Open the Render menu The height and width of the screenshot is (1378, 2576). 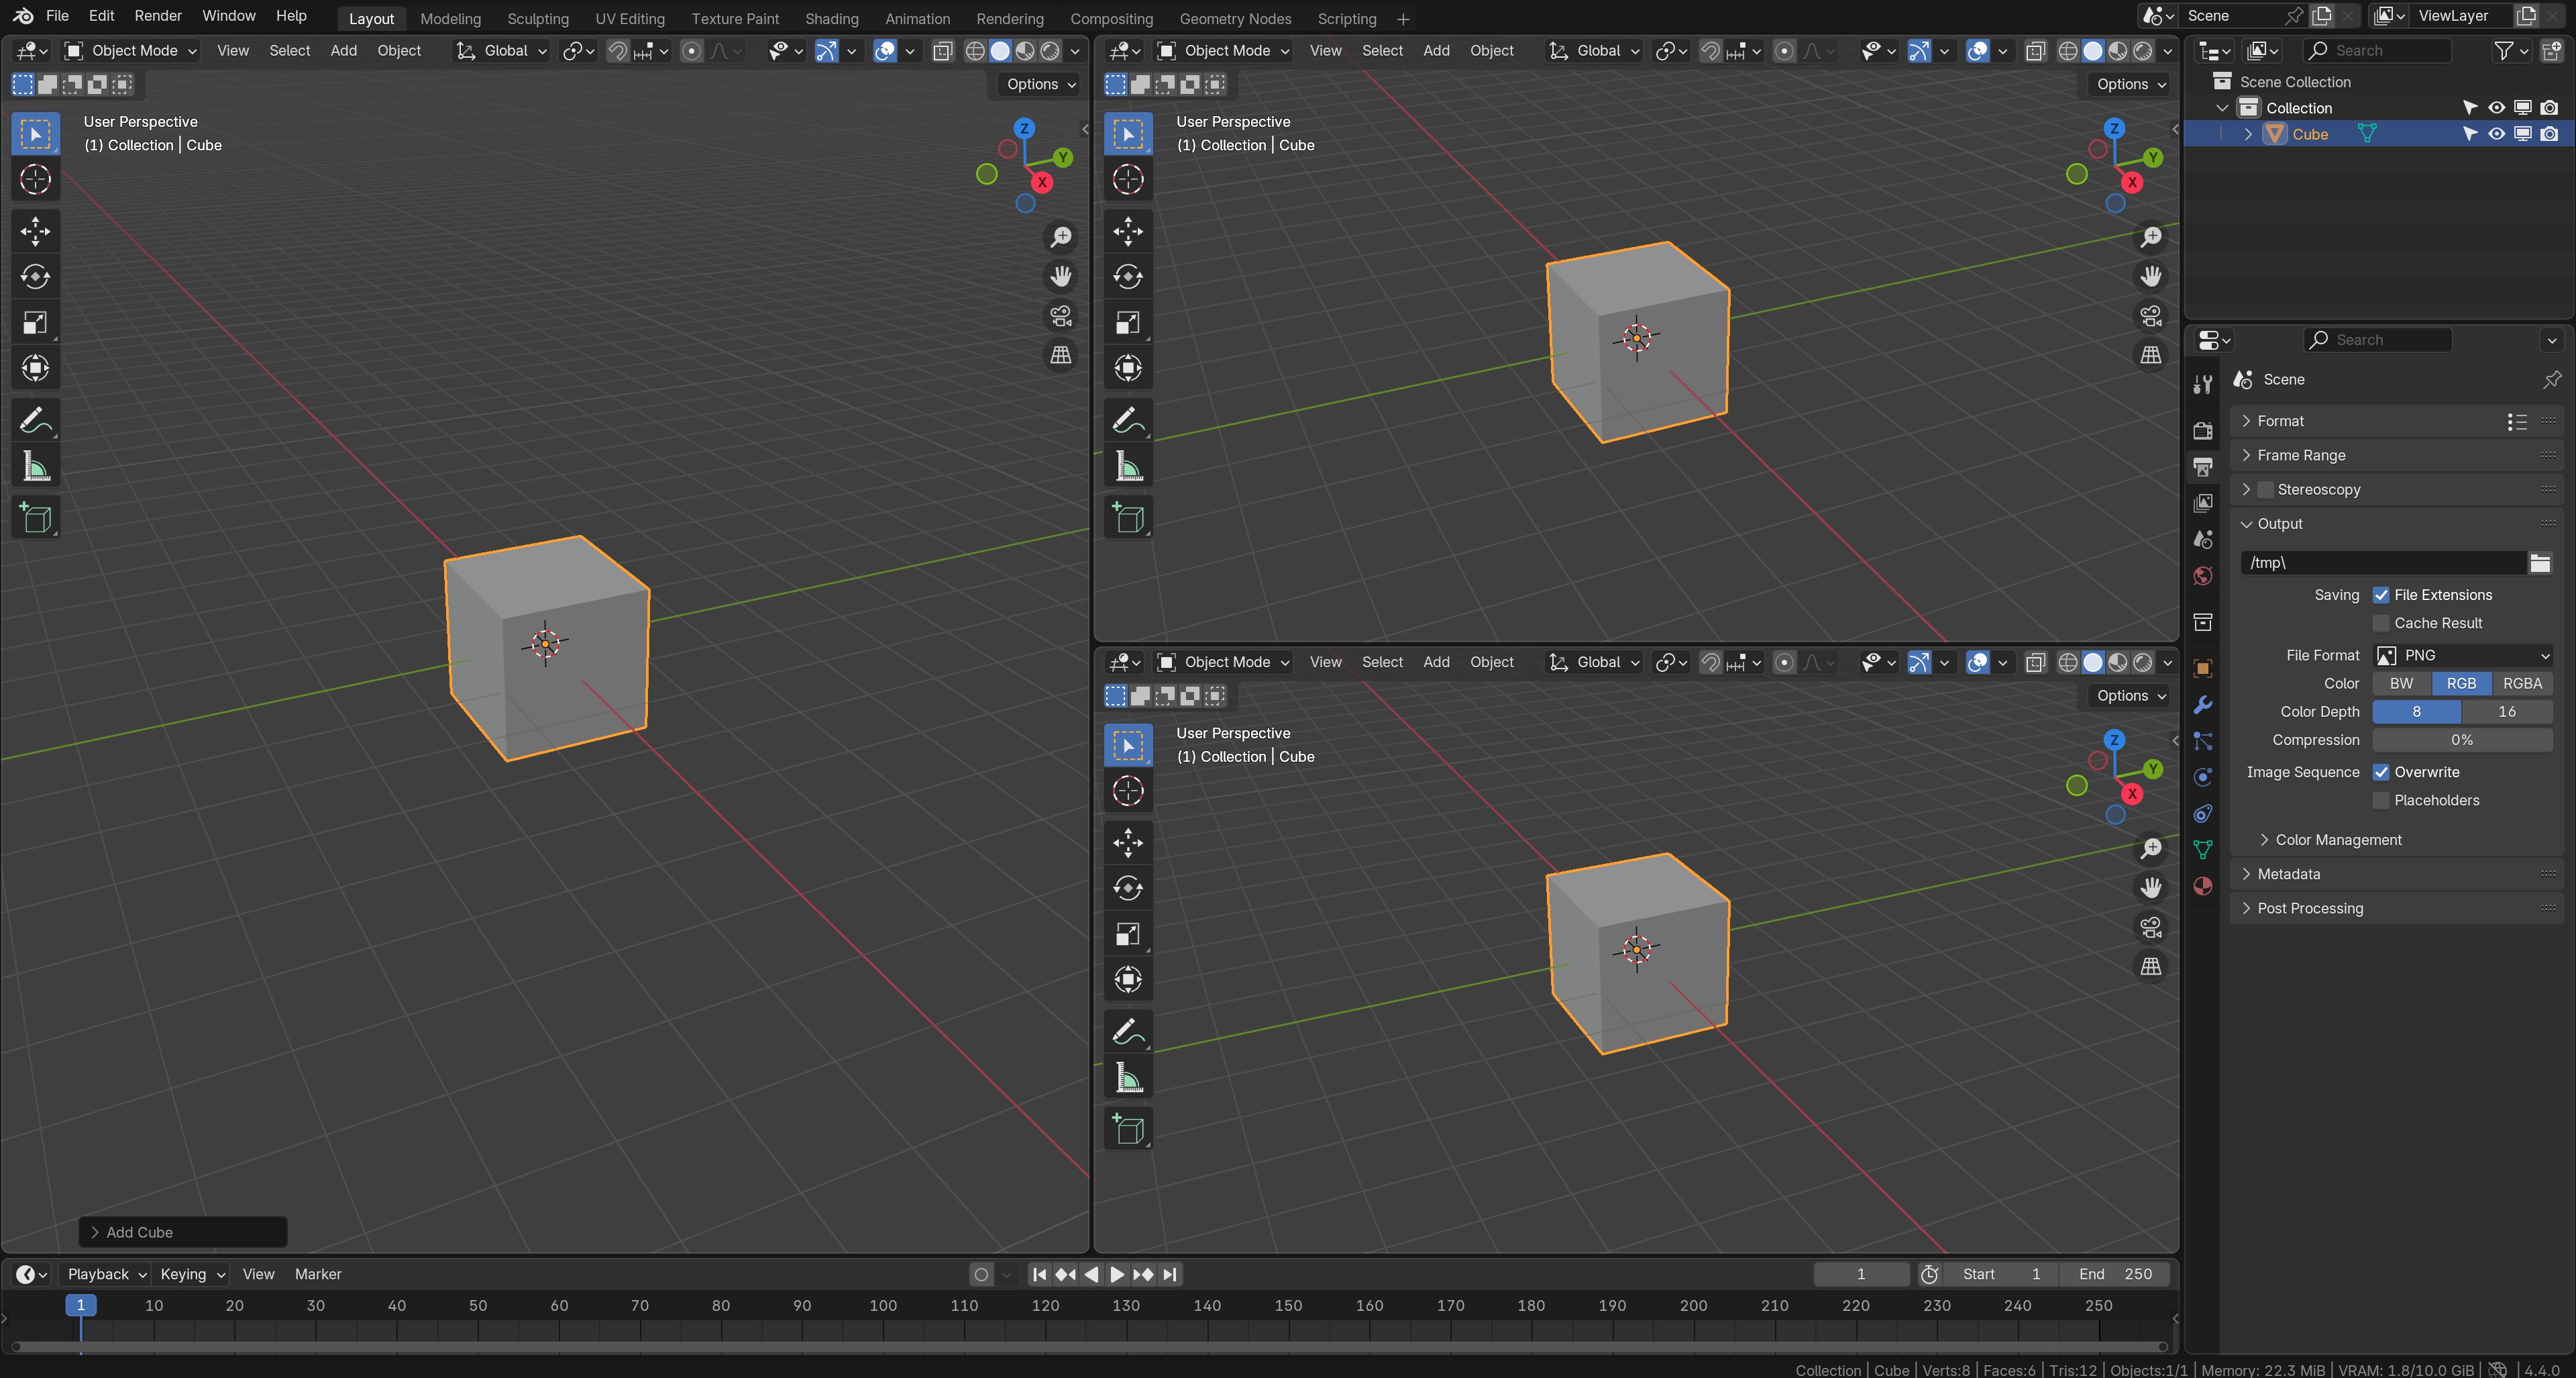[x=158, y=16]
